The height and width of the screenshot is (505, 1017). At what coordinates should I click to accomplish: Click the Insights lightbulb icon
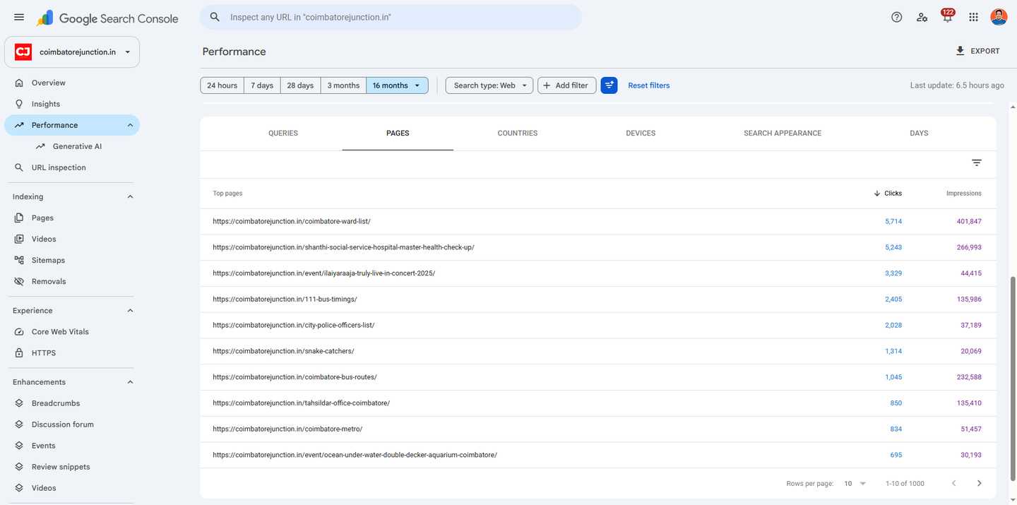(x=19, y=104)
